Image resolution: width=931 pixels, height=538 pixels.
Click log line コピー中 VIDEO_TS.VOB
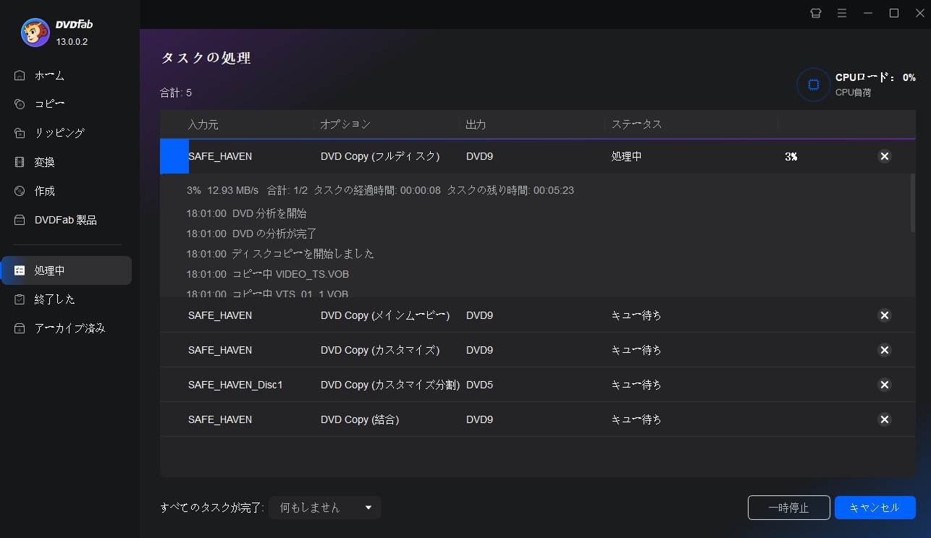[267, 274]
